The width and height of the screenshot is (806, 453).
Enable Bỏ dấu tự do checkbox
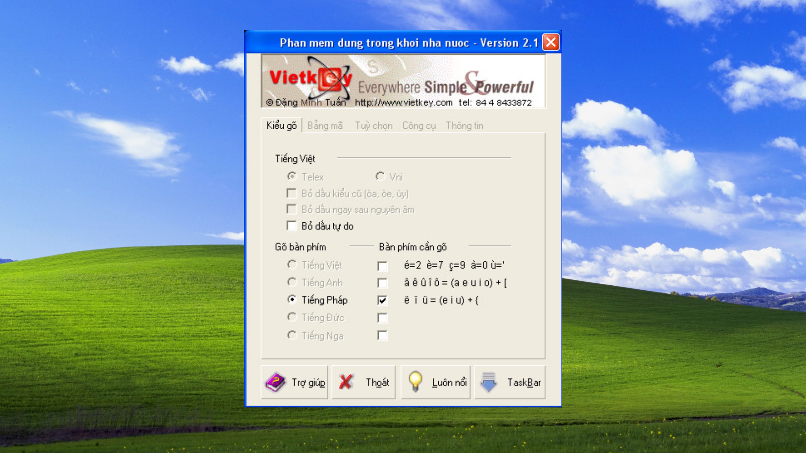[292, 226]
